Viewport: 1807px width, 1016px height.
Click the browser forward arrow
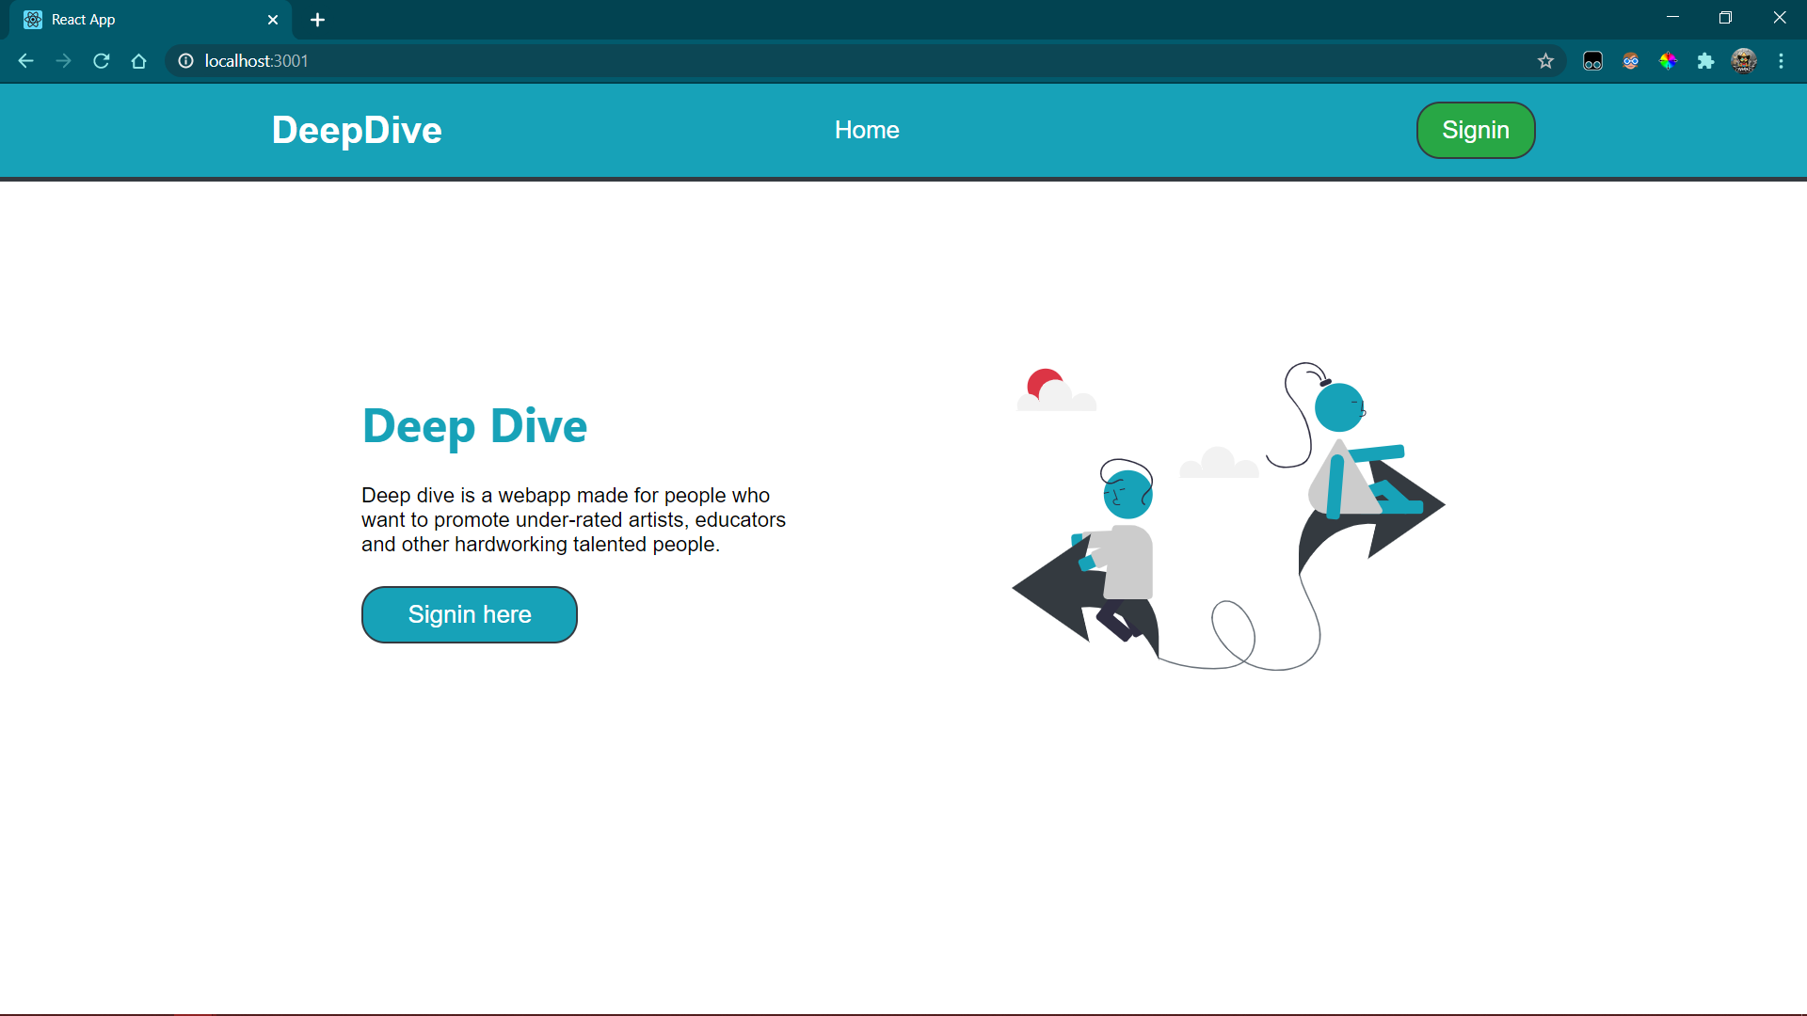pos(63,61)
